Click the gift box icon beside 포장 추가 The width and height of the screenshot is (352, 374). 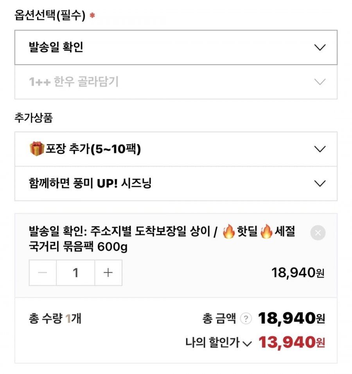pos(37,148)
